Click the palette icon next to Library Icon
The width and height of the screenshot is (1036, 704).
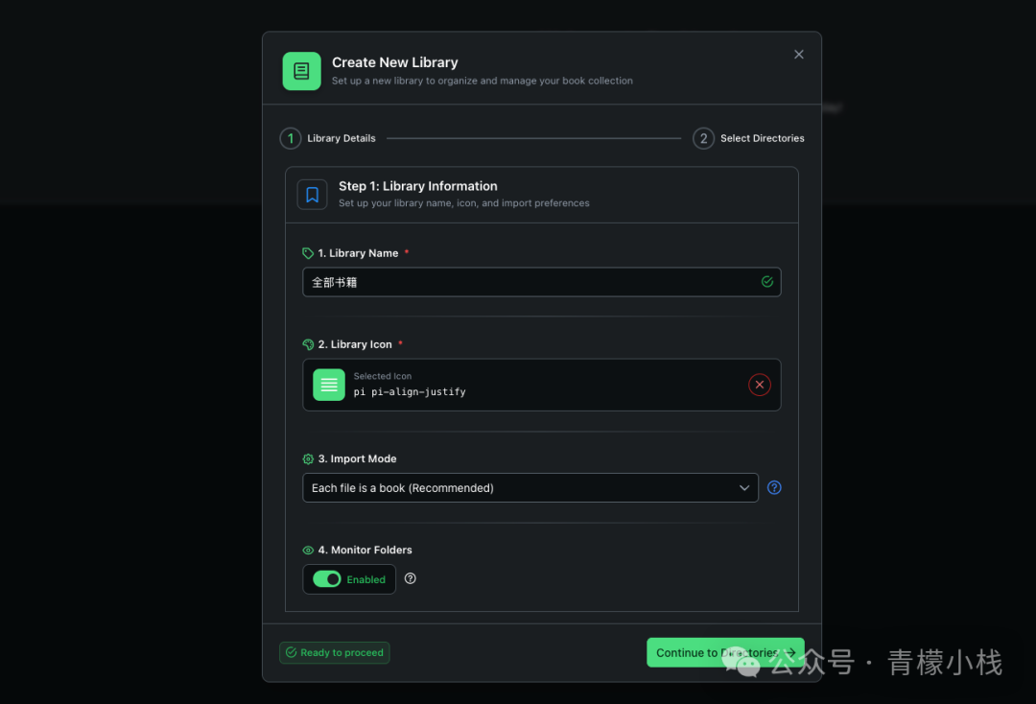coord(308,344)
